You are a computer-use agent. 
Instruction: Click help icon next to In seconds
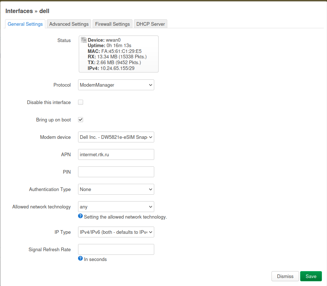point(80,258)
